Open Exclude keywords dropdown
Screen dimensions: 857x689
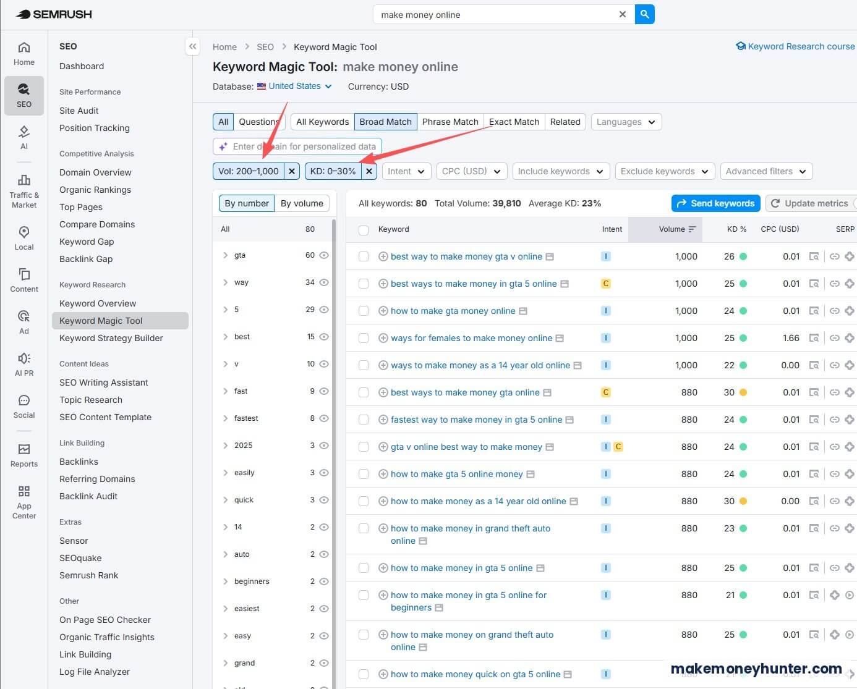pyautogui.click(x=665, y=171)
